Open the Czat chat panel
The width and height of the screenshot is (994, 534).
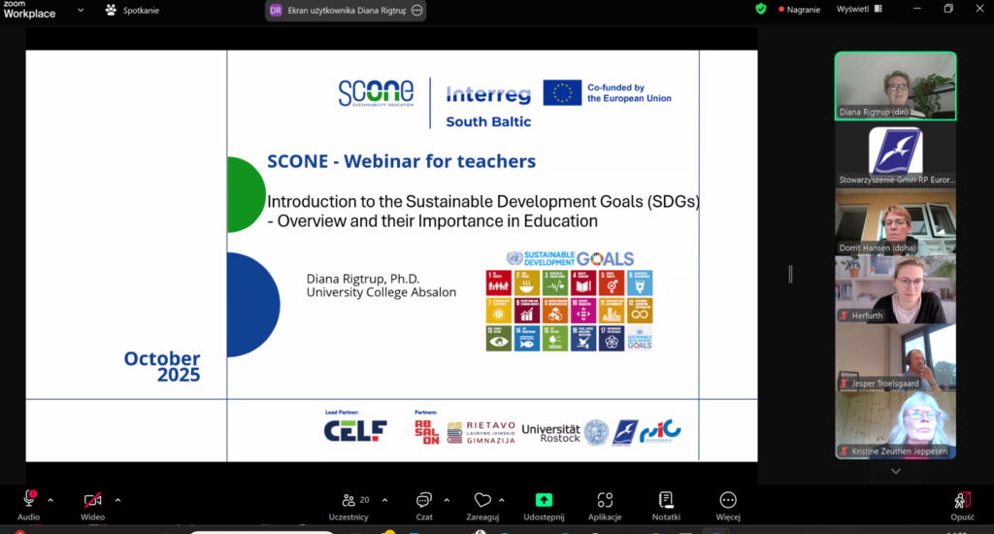423,501
